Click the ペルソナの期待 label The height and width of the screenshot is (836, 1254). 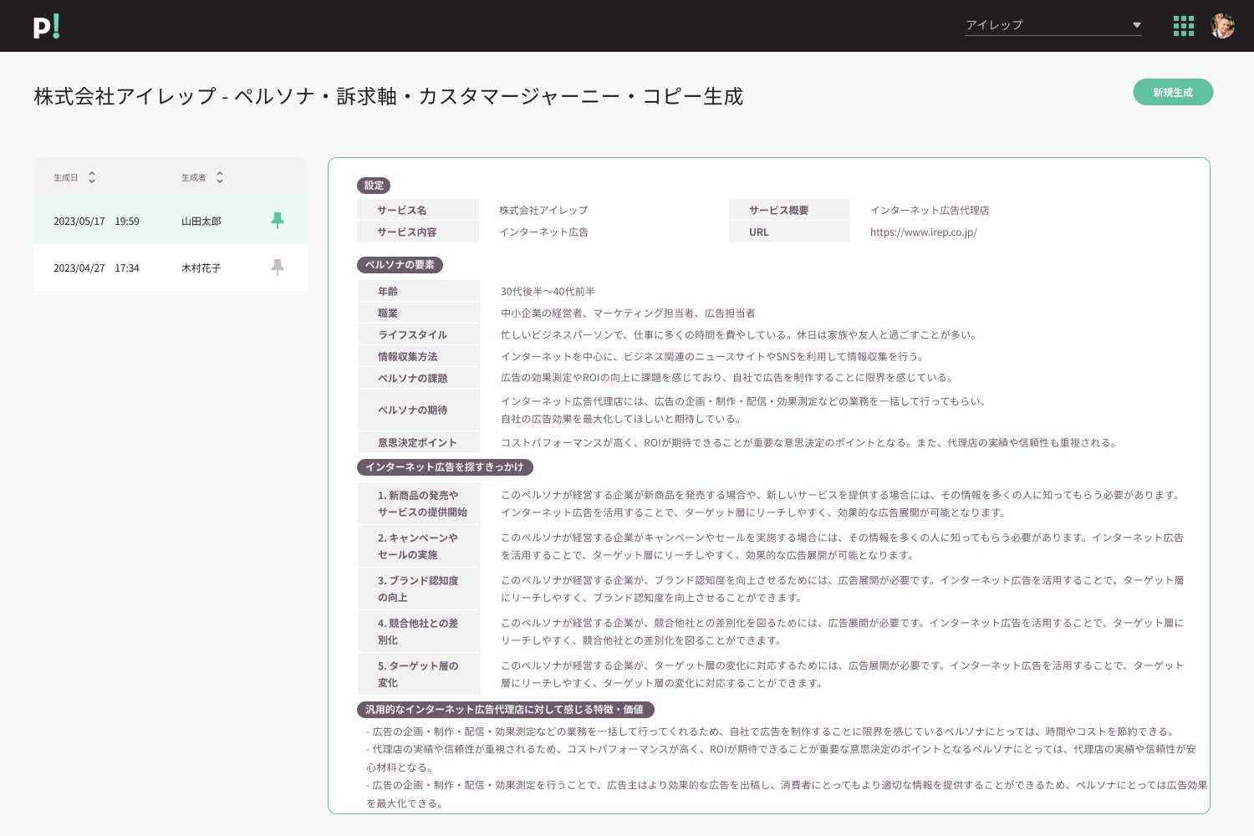[x=419, y=410]
